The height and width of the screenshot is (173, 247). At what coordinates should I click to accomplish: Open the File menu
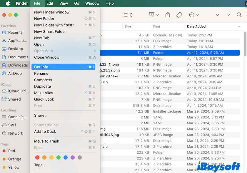pyautogui.click(x=37, y=3)
